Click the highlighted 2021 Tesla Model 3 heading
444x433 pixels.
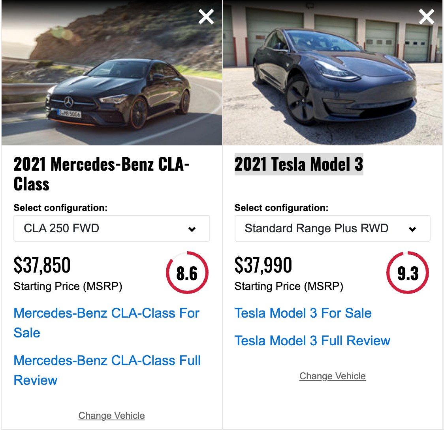pyautogui.click(x=299, y=164)
